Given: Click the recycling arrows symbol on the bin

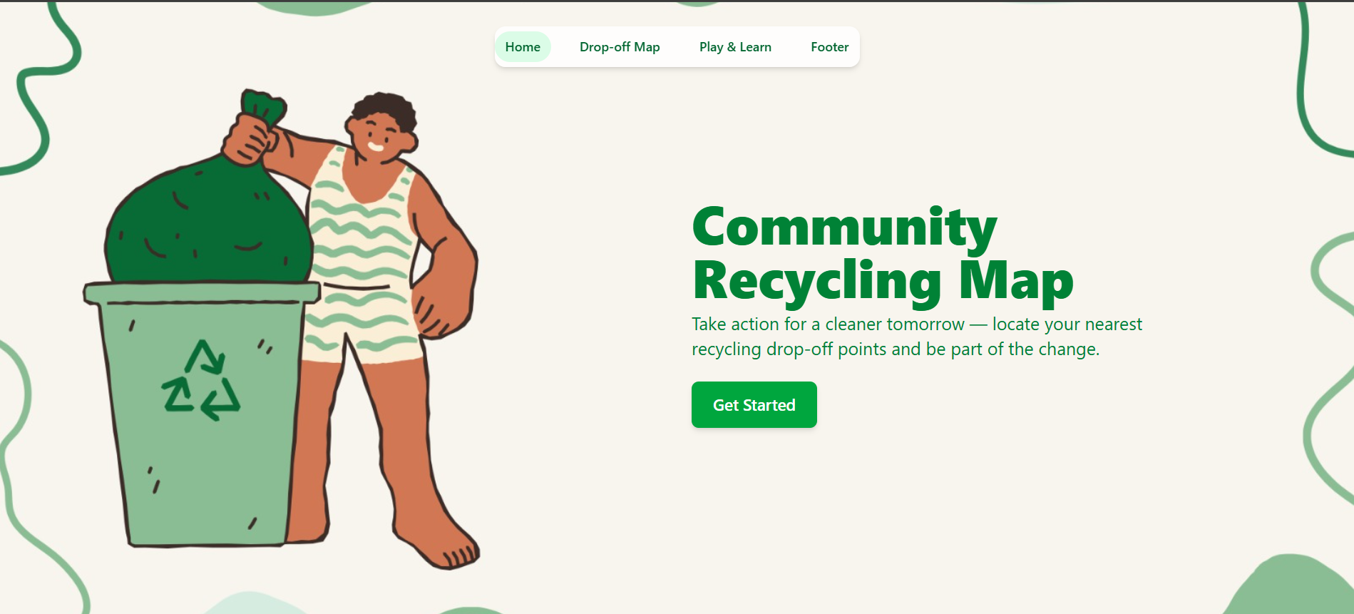Looking at the screenshot, I should (202, 380).
